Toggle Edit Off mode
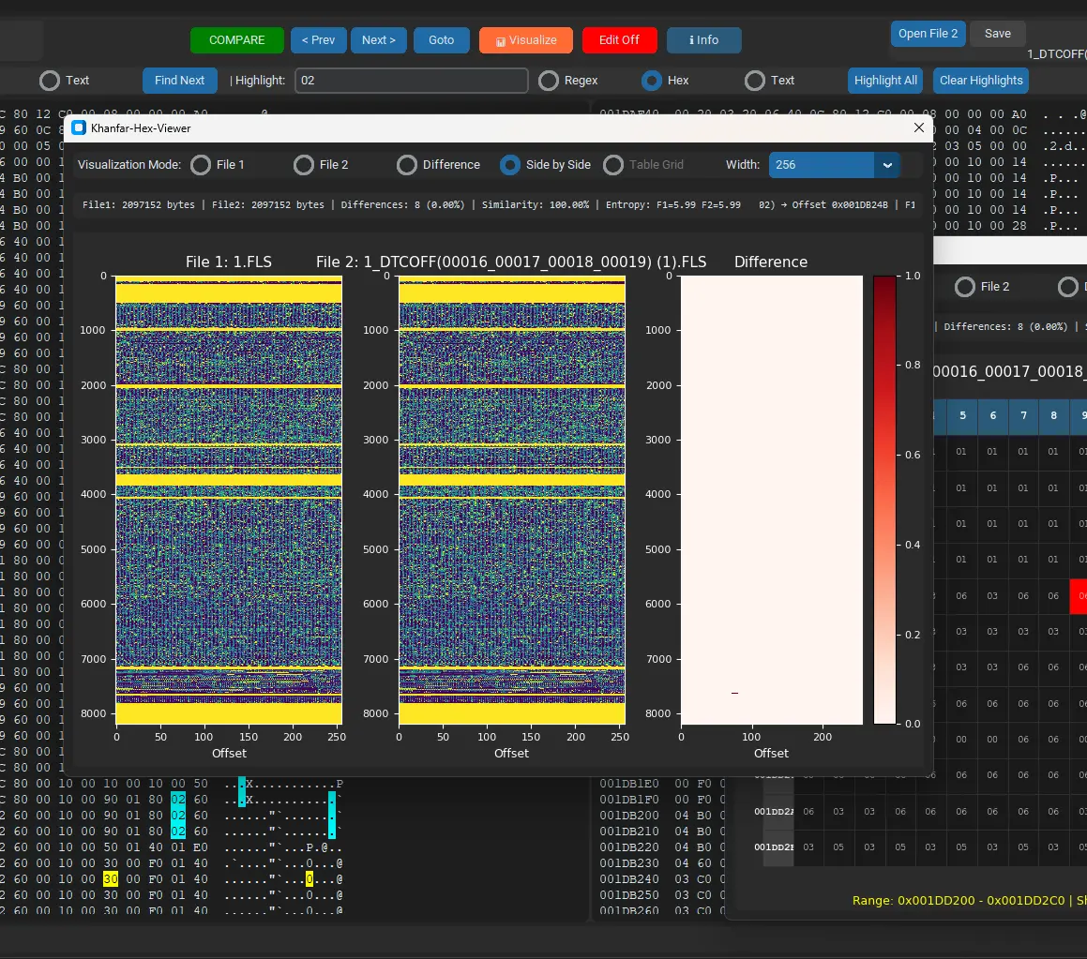Image resolution: width=1087 pixels, height=959 pixels. pos(619,40)
